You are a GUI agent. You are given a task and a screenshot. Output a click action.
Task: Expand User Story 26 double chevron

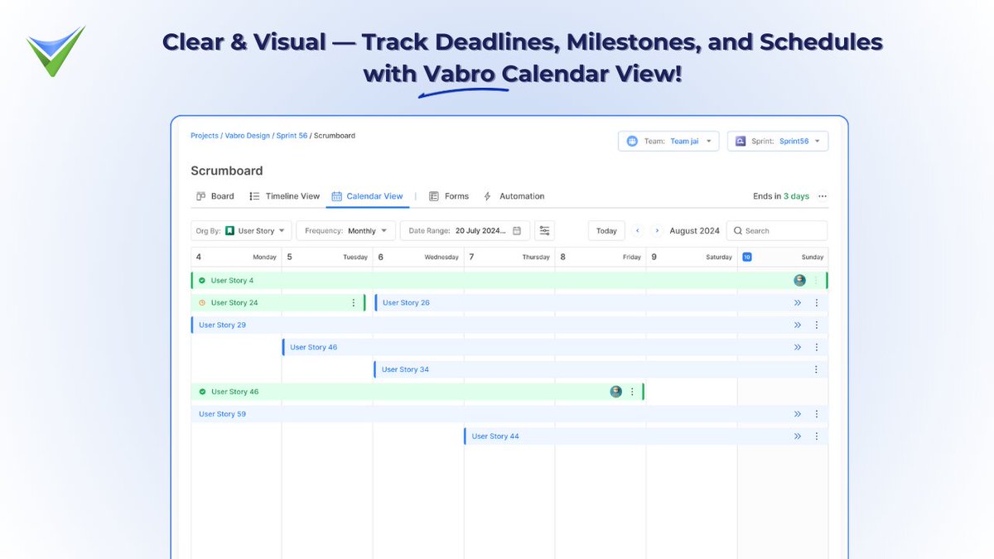point(798,303)
